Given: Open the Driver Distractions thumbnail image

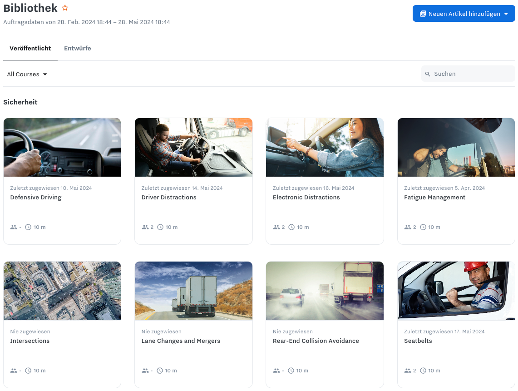Looking at the screenshot, I should (x=193, y=147).
